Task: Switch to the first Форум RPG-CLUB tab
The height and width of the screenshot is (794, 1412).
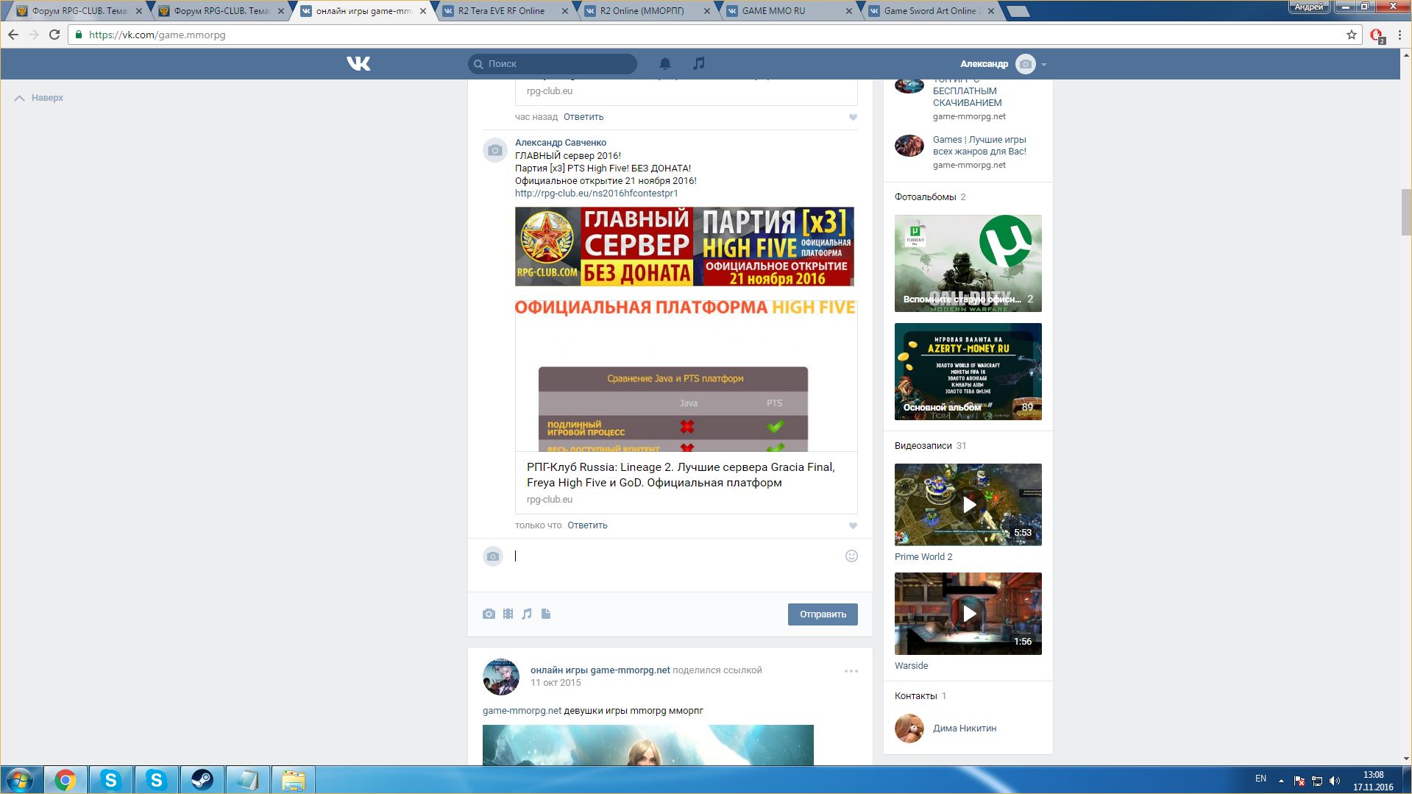Action: 79,11
